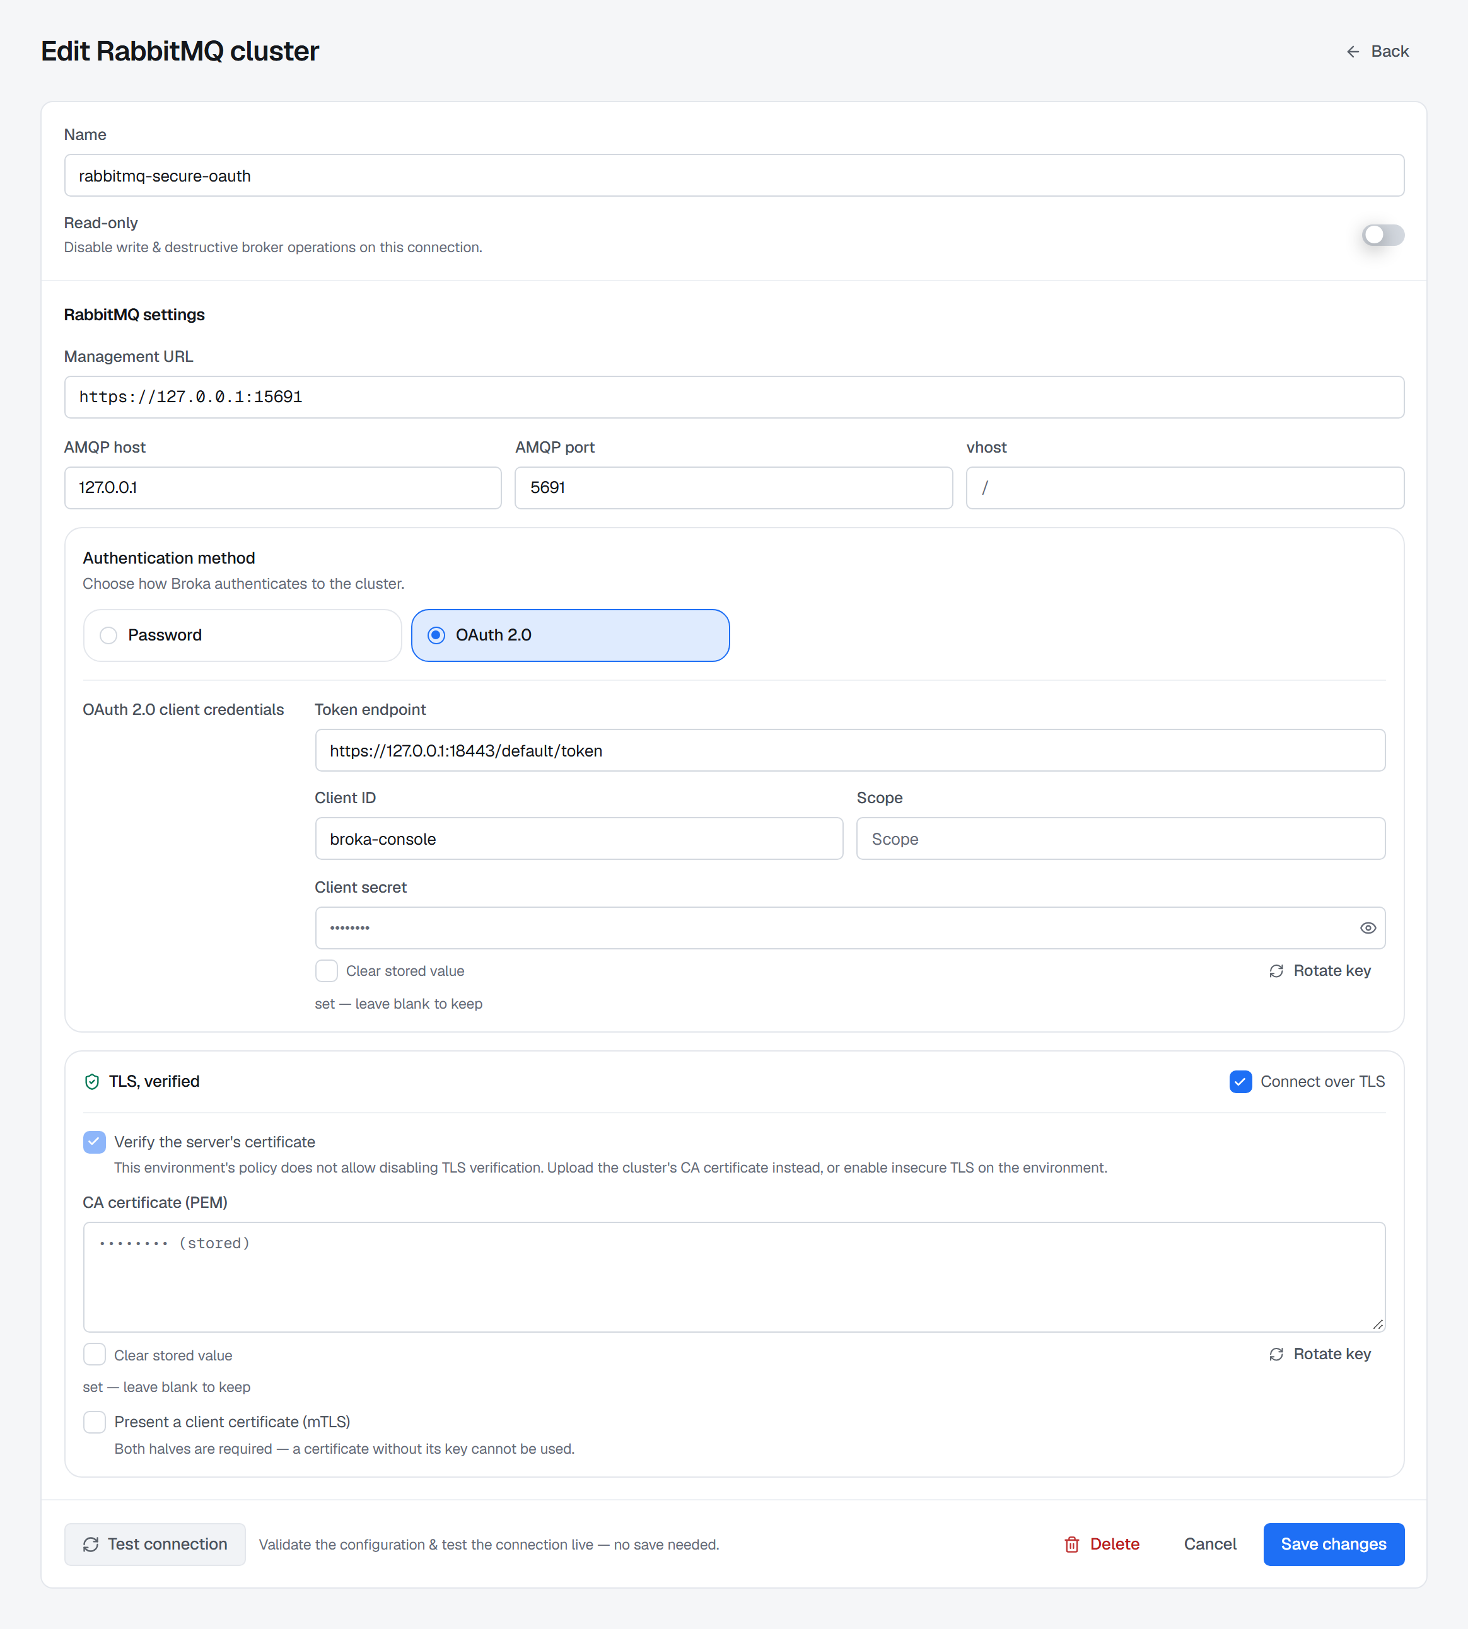Image resolution: width=1468 pixels, height=1629 pixels.
Task: Click Rotate key under CA certificate
Action: 1320,1354
